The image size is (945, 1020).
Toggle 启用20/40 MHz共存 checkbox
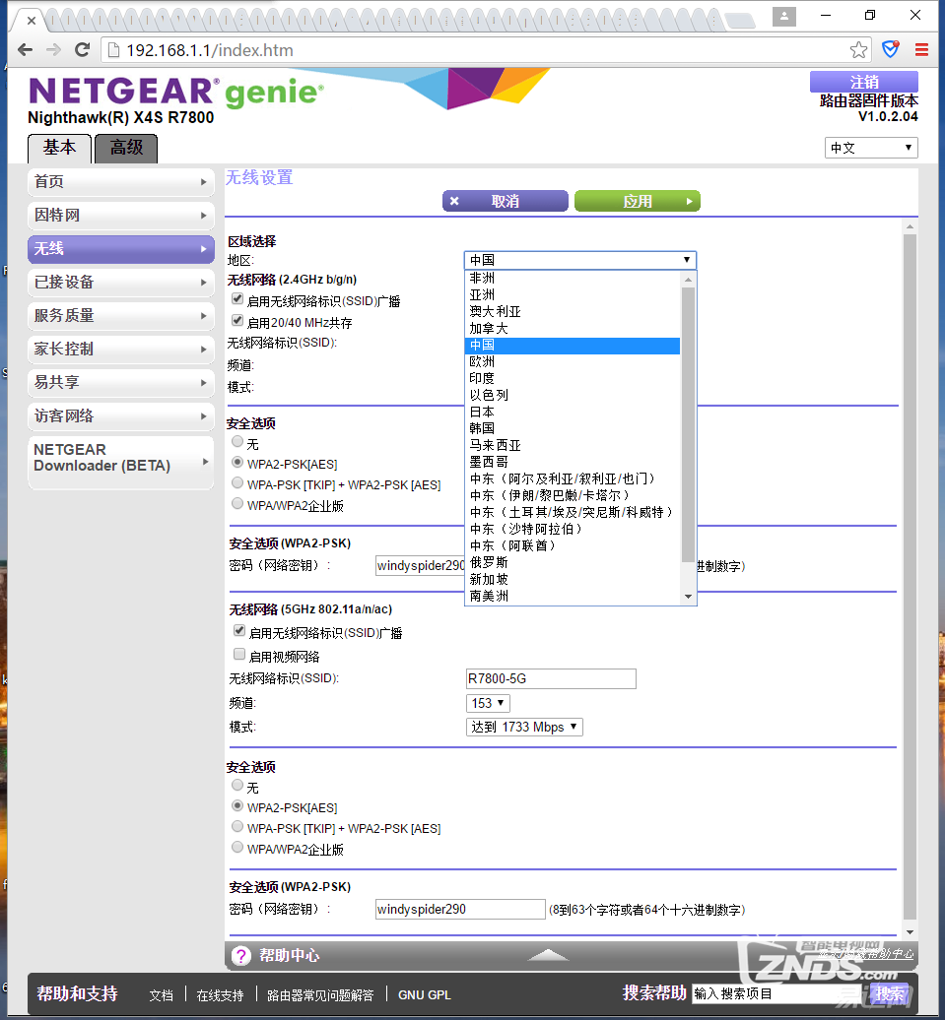(x=237, y=321)
